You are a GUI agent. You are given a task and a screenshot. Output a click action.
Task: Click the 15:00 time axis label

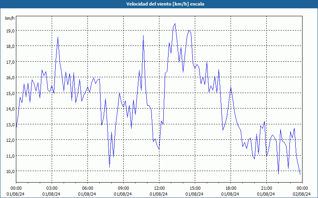pos(195,188)
